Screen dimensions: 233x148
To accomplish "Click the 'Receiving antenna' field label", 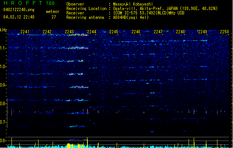I will [85, 17].
